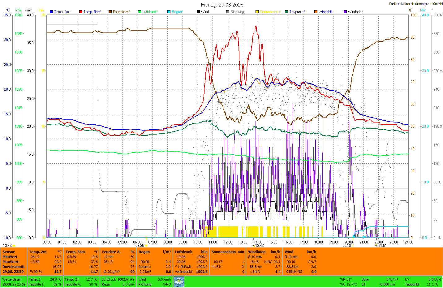Click the brown Feuchte A. legend square
Viewport: 443px width, 288px height.
[x=110, y=12]
